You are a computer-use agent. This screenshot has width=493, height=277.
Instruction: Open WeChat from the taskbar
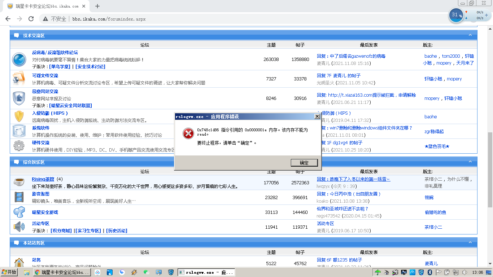click(x=146, y=272)
